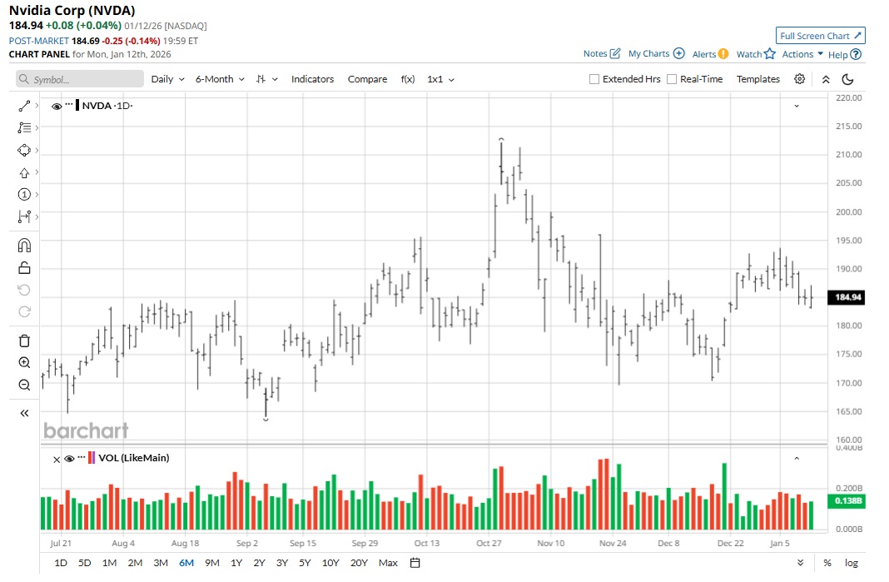Open the Daily frequency dropdown
The image size is (889, 582).
(168, 79)
